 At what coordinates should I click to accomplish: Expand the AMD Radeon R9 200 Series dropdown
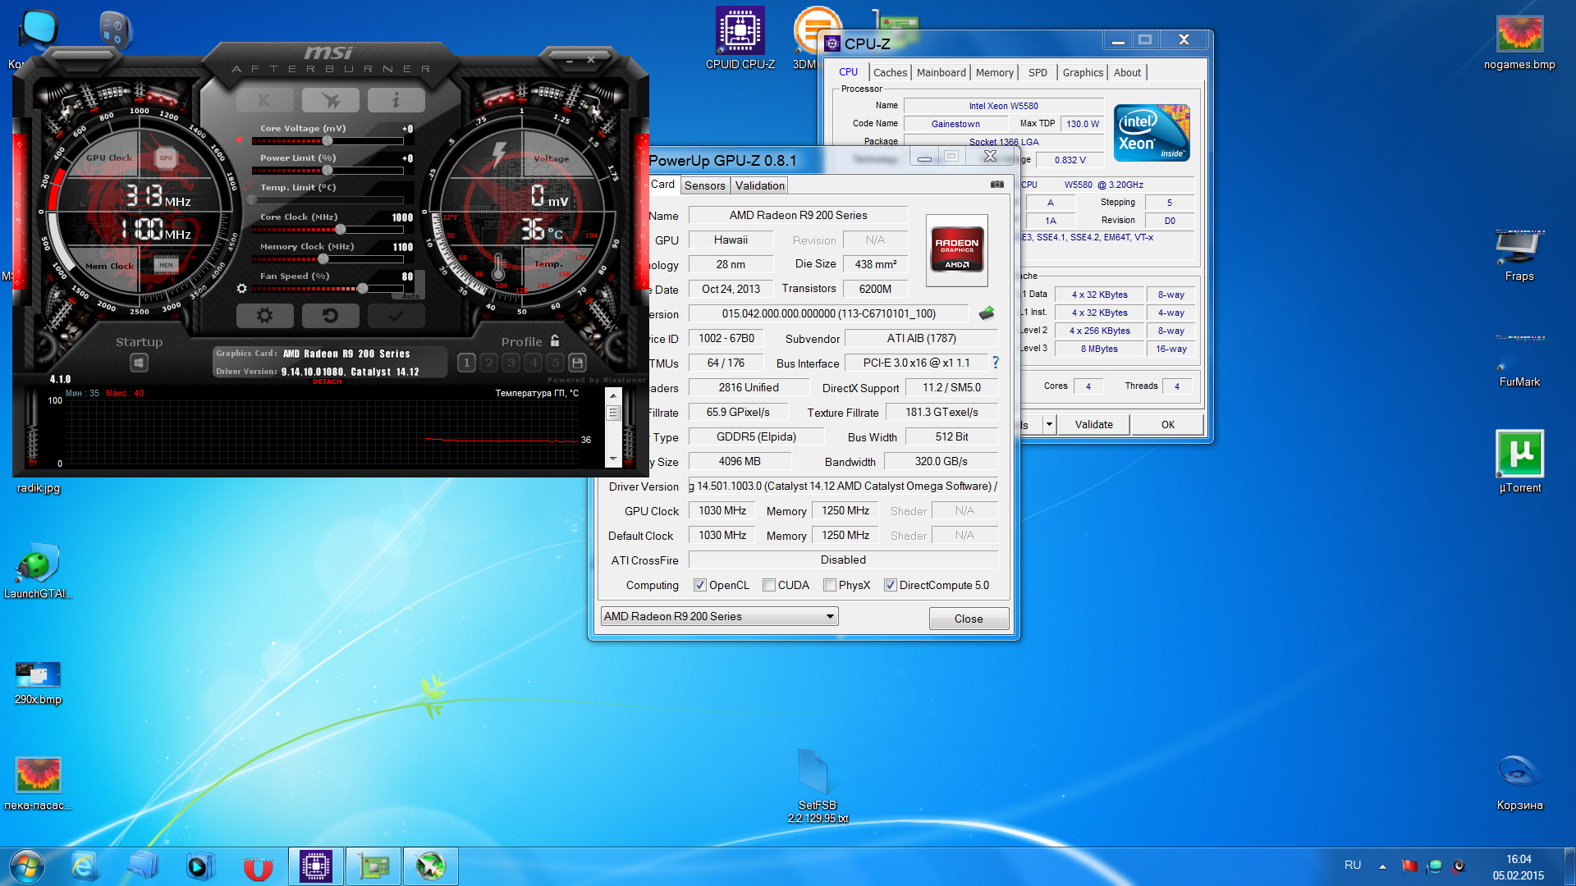pos(830,616)
